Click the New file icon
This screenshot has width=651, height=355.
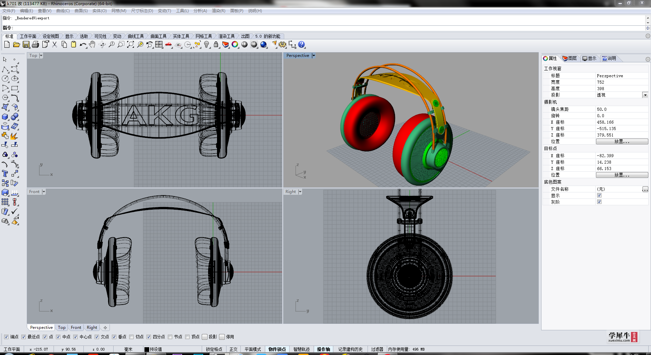coord(7,44)
